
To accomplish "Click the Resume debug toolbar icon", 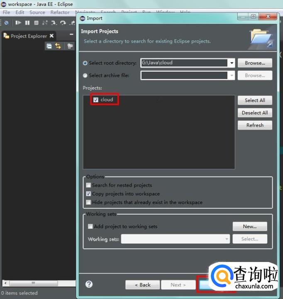I will [x=18, y=23].
